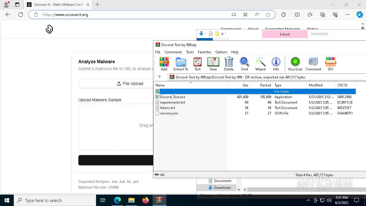Click the Add toolbar icon in WinRAR
366x206 pixels.
point(164,64)
